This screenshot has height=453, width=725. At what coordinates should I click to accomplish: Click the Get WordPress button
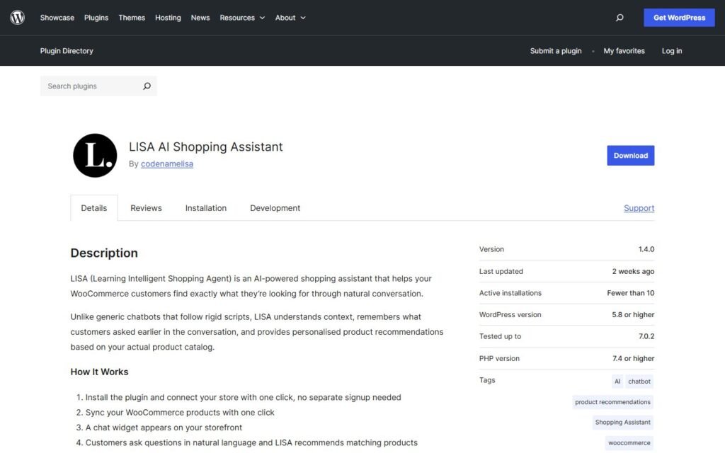679,18
